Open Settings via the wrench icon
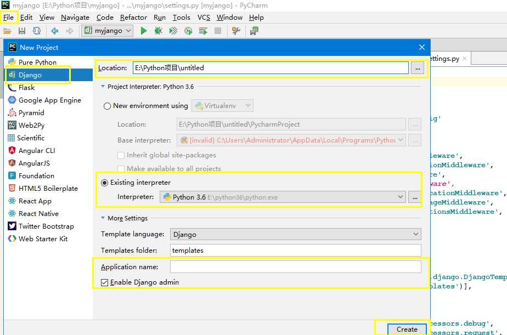The image size is (507, 335). (x=236, y=31)
